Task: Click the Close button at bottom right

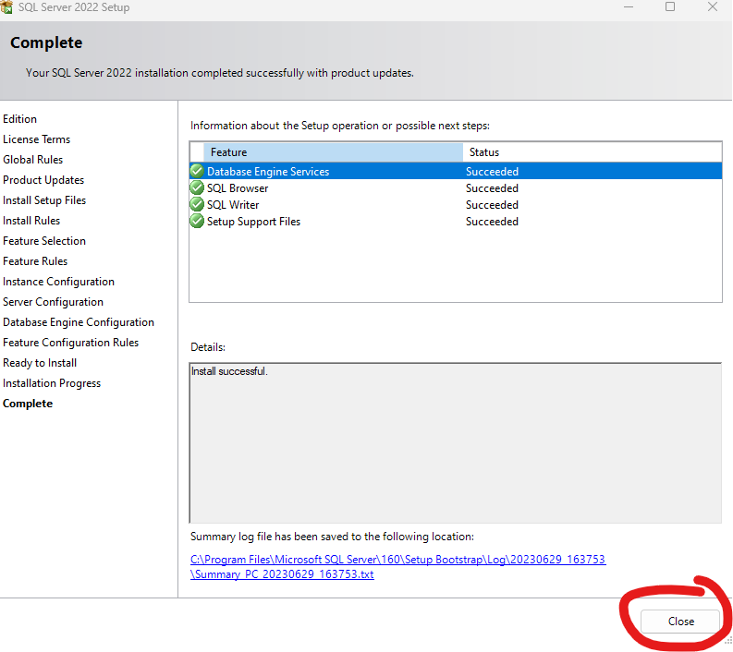Action: (x=679, y=622)
